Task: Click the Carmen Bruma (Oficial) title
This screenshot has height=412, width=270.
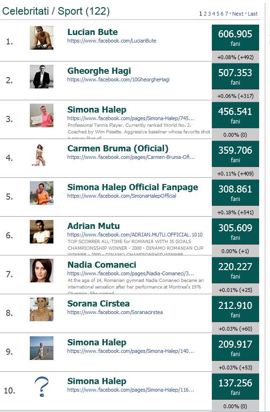Action: click(x=118, y=149)
